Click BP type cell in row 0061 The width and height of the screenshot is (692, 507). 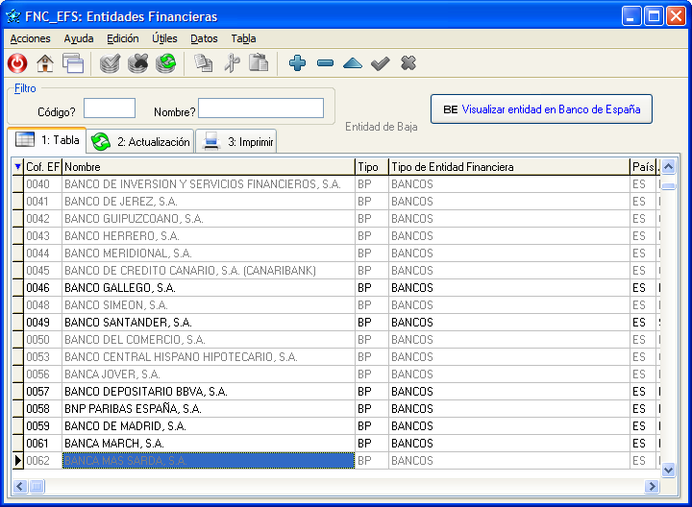pos(372,443)
